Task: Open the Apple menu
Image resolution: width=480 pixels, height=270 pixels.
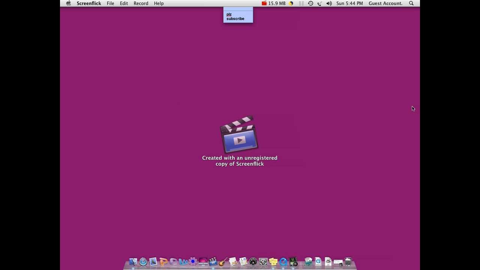Action: [x=68, y=3]
